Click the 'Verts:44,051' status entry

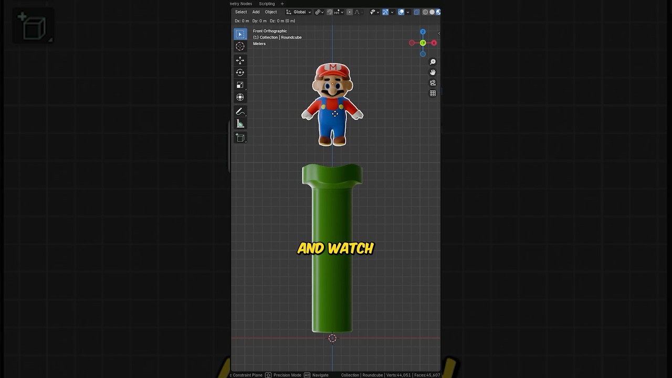[x=398, y=375]
